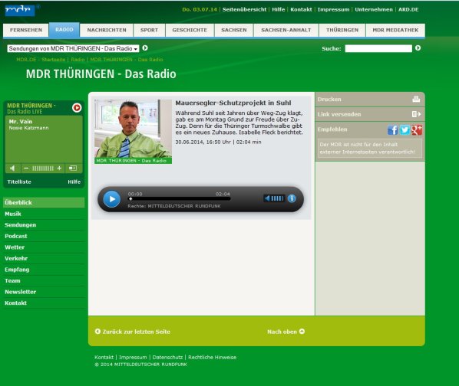The height and width of the screenshot is (386, 459).
Task: Mute the audio player speaker icon
Action: [x=267, y=198]
